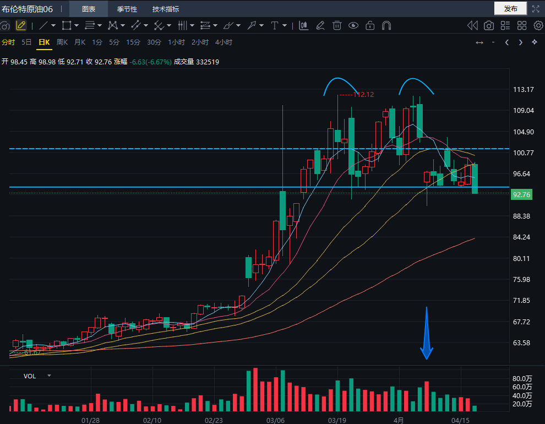Image resolution: width=545 pixels, height=424 pixels.
Task: Select the trend channel line tool
Action: 135,25
